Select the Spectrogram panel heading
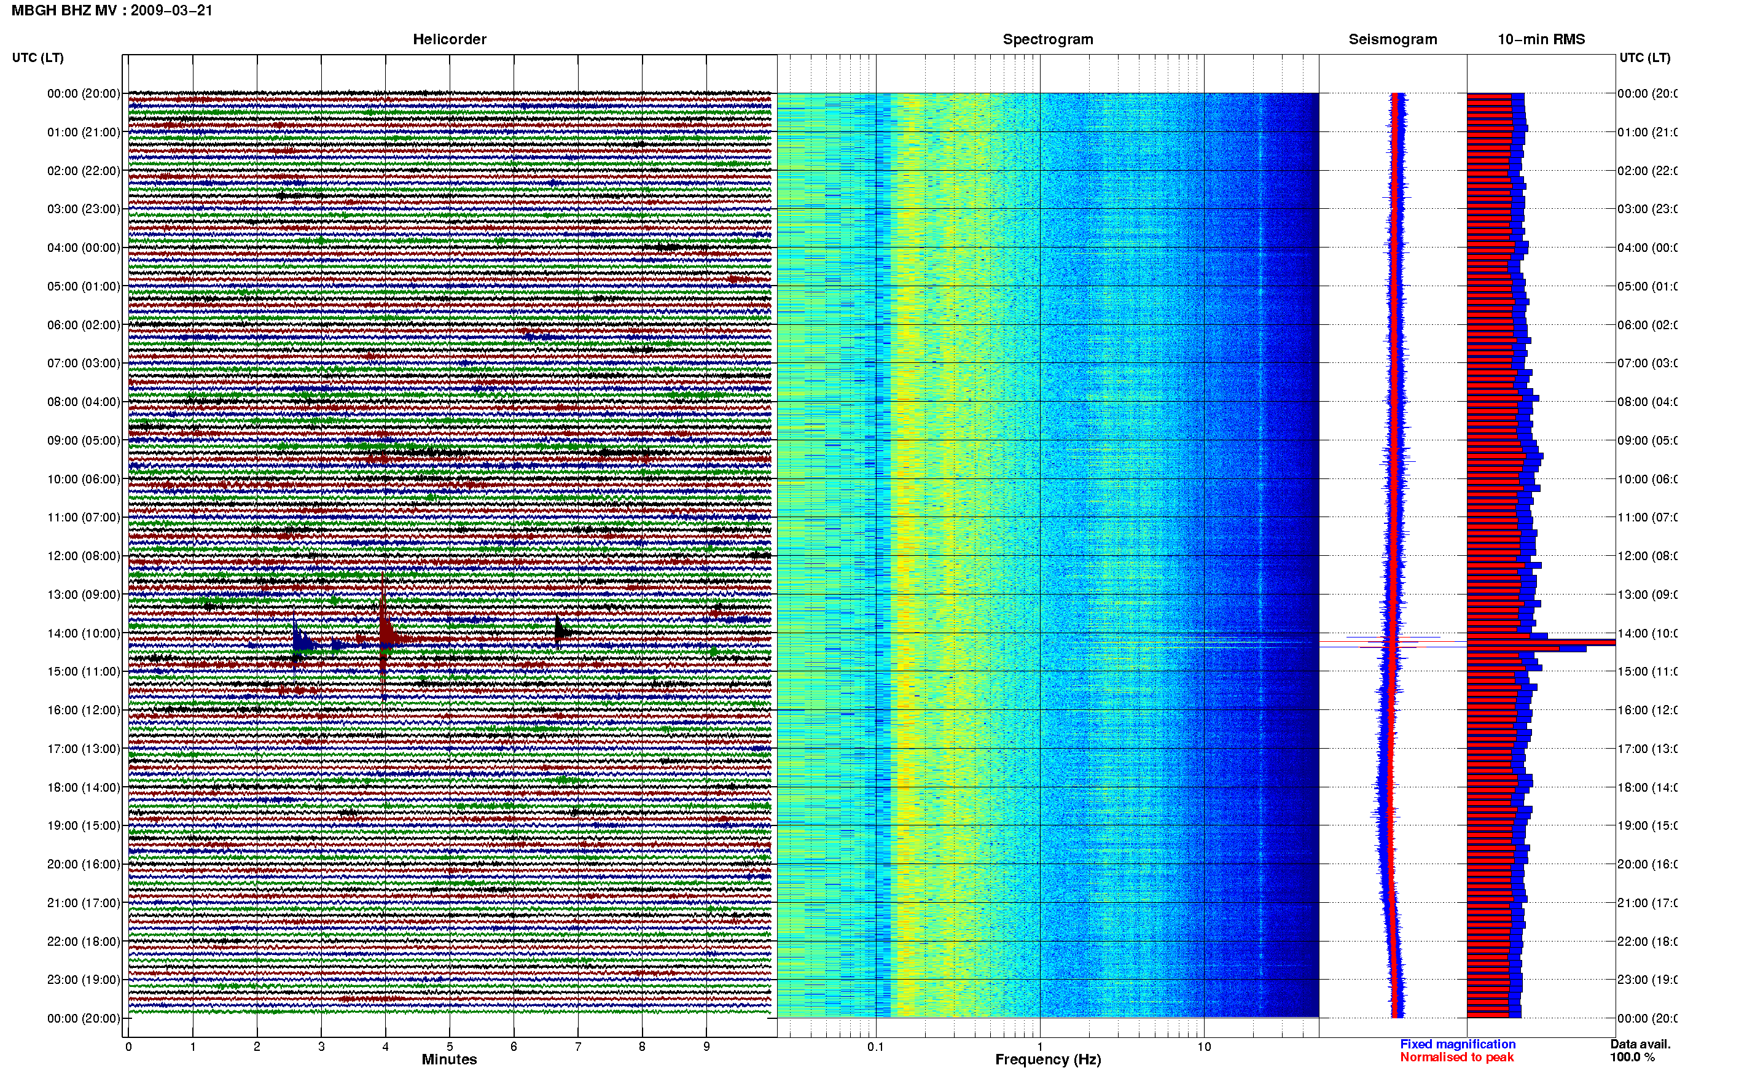This screenshot has width=1747, height=1092. click(1048, 40)
